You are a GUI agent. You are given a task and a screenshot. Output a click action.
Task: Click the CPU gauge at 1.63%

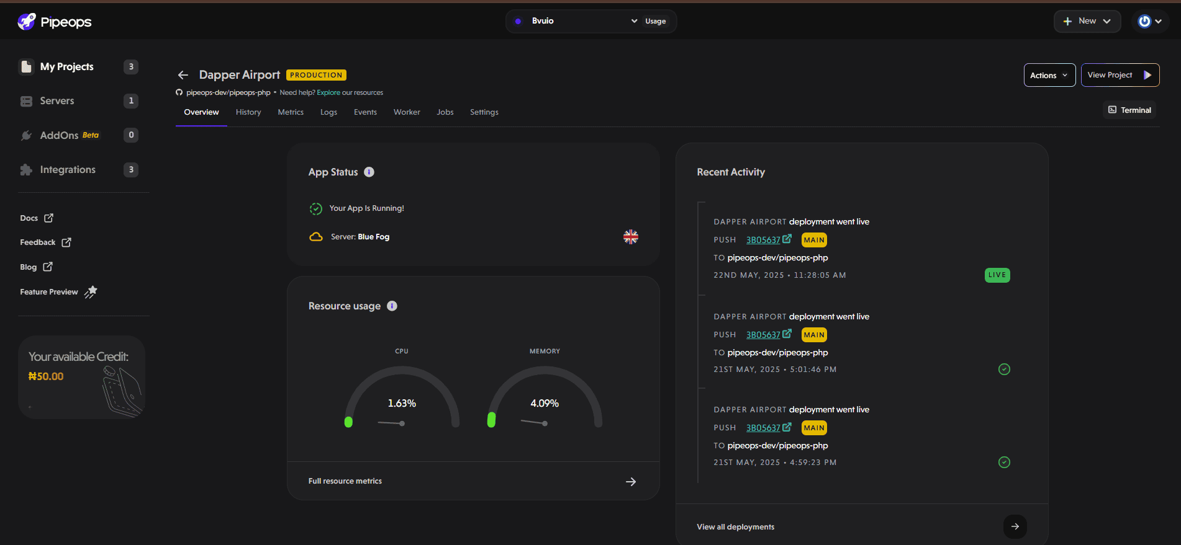click(x=402, y=397)
